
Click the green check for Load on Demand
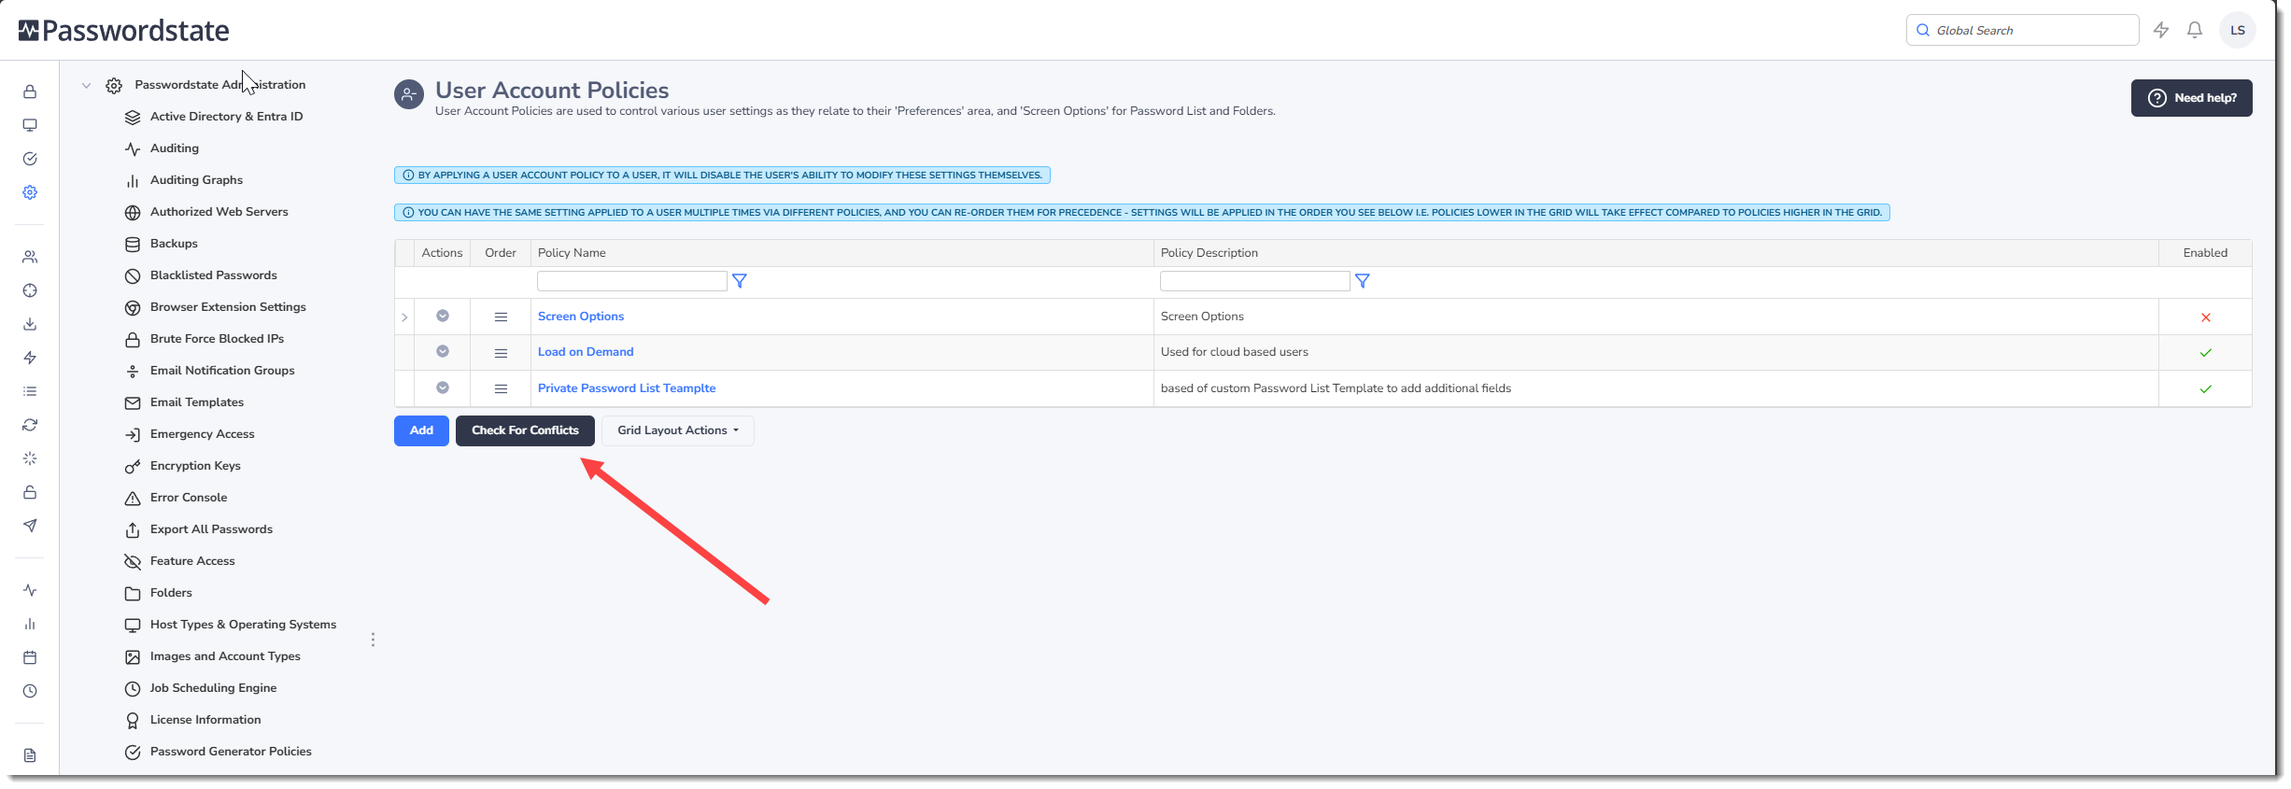pyautogui.click(x=2206, y=353)
